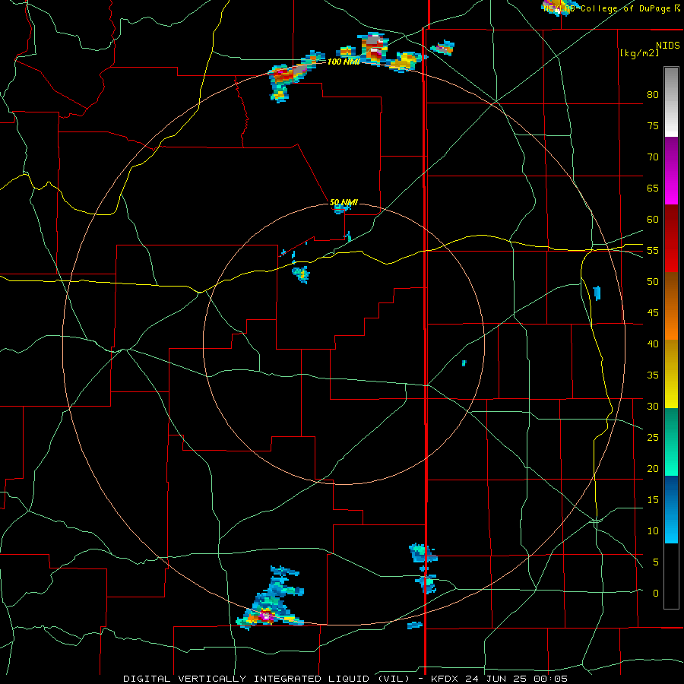Click the NEXLAB-College of DuPage credit text
Screen dimensions: 684x684
611,8
